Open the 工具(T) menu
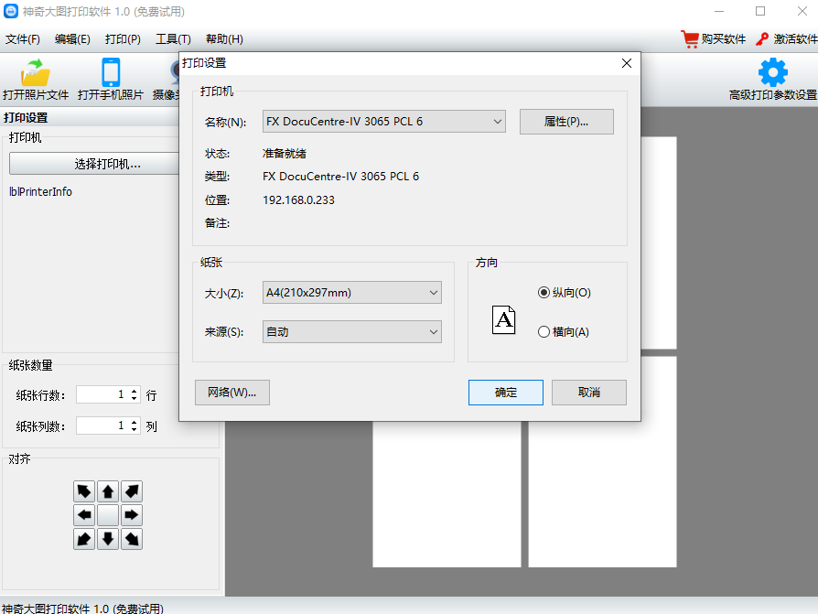This screenshot has width=818, height=614. point(173,38)
